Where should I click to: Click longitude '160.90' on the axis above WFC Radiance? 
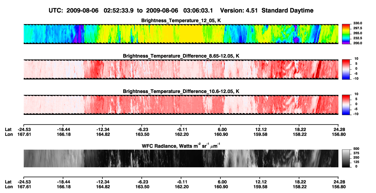(x=220, y=134)
